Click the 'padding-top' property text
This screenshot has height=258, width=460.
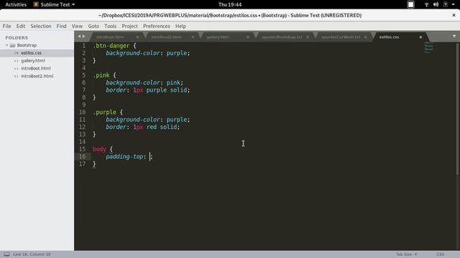[124, 156]
